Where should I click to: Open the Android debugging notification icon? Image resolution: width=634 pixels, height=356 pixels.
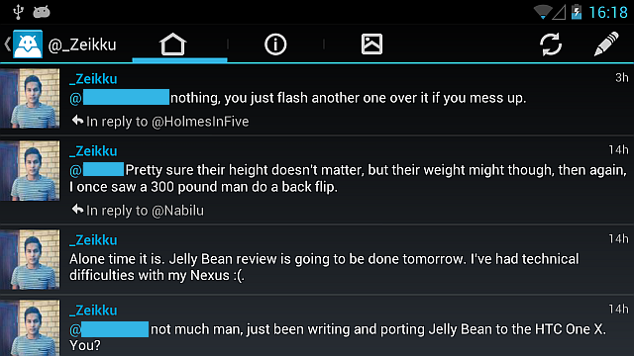pyautogui.click(x=42, y=12)
